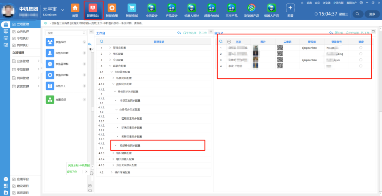Viewport: 382px width, 196px height.
Task: Collapse the 超融合配置 tree node
Action: tap(110, 66)
